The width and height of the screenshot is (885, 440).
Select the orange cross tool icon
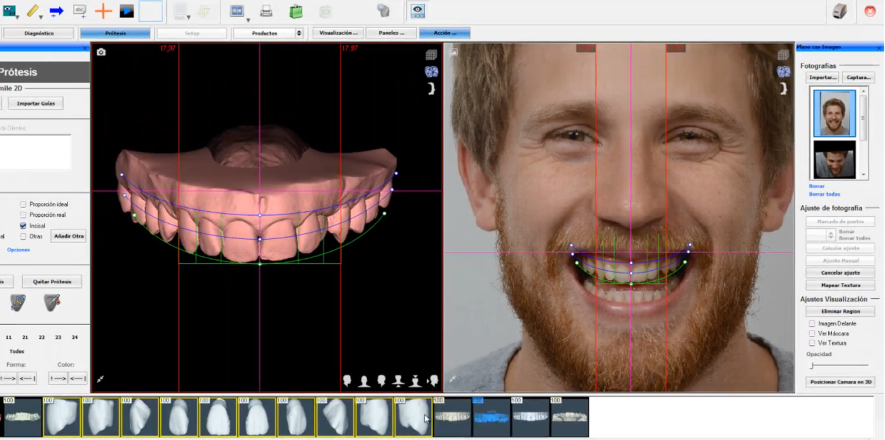[x=103, y=11]
